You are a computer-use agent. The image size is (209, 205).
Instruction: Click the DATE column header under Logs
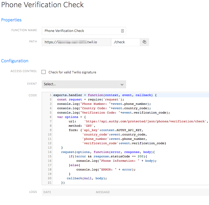click(47, 192)
